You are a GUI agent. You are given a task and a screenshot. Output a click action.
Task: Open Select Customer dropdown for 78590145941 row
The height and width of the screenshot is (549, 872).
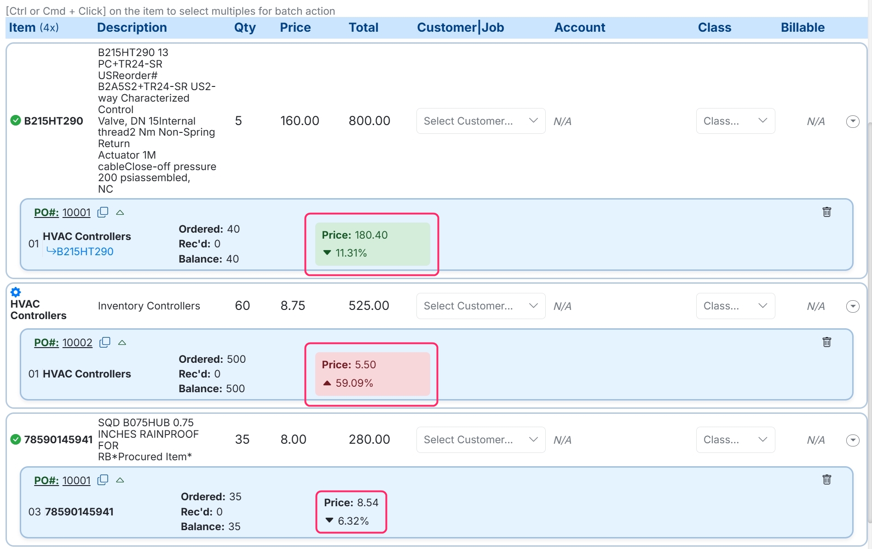(481, 440)
